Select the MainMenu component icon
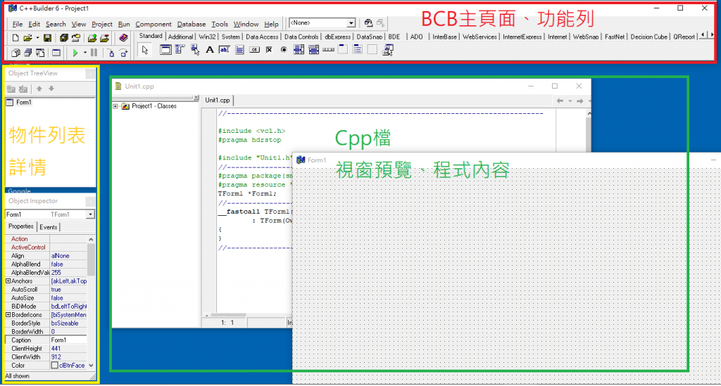721x386 pixels. click(180, 50)
